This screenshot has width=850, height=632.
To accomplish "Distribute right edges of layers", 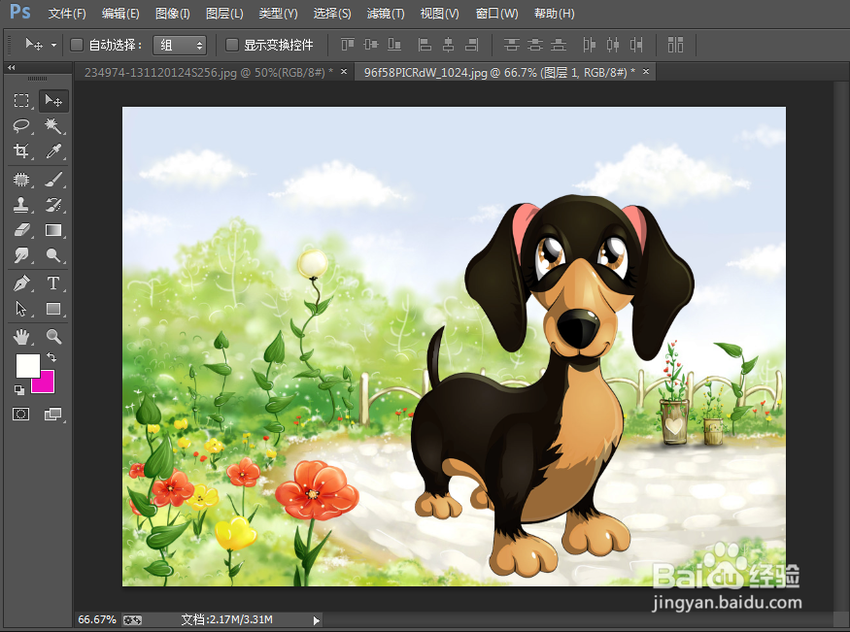I will coord(636,45).
